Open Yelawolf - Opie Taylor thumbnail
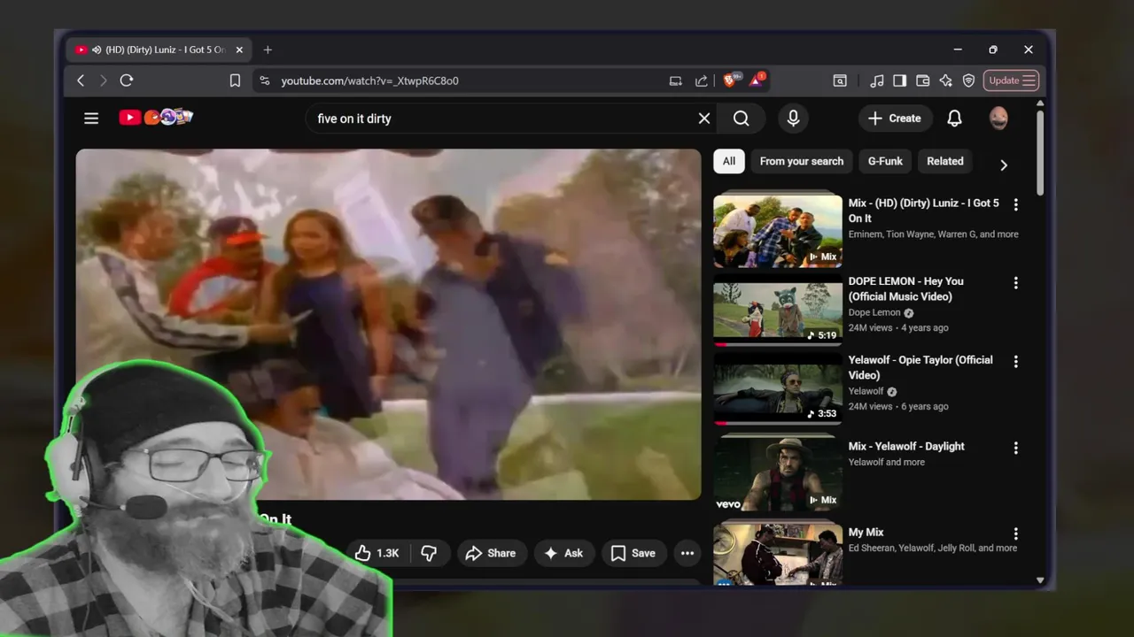Image resolution: width=1134 pixels, height=637 pixels. point(778,388)
